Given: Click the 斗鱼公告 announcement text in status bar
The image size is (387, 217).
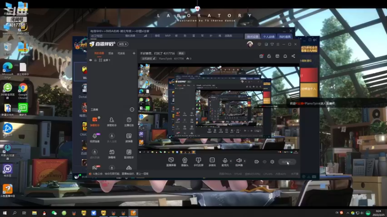Looking at the screenshot, I should click(x=120, y=174).
